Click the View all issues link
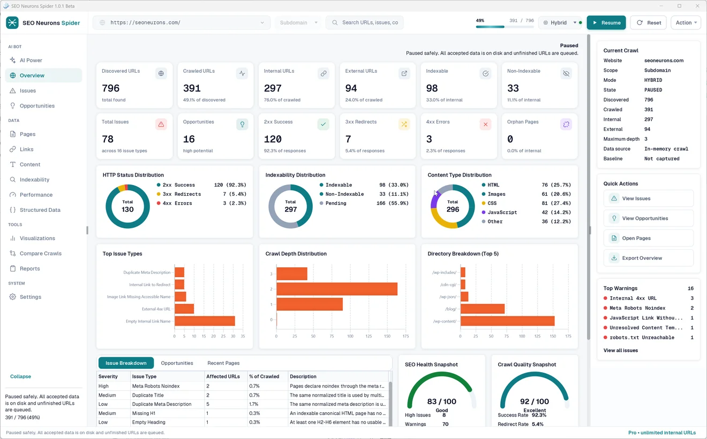 pyautogui.click(x=620, y=350)
